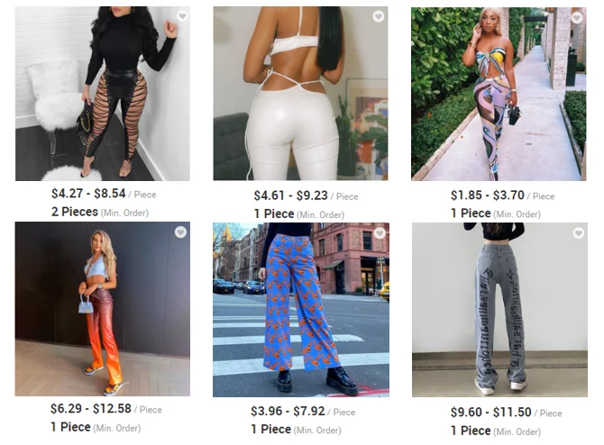The height and width of the screenshot is (445, 604).
Task: Favorite the gray printed jeans item
Action: [578, 233]
